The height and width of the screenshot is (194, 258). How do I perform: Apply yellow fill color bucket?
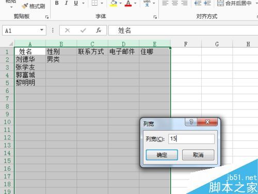coord(114,3)
